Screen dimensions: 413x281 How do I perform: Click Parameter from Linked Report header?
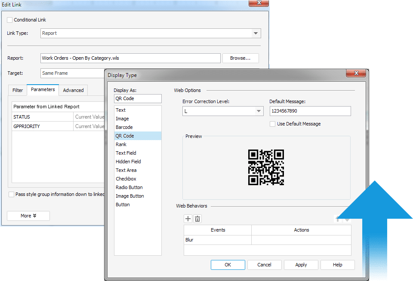58,107
